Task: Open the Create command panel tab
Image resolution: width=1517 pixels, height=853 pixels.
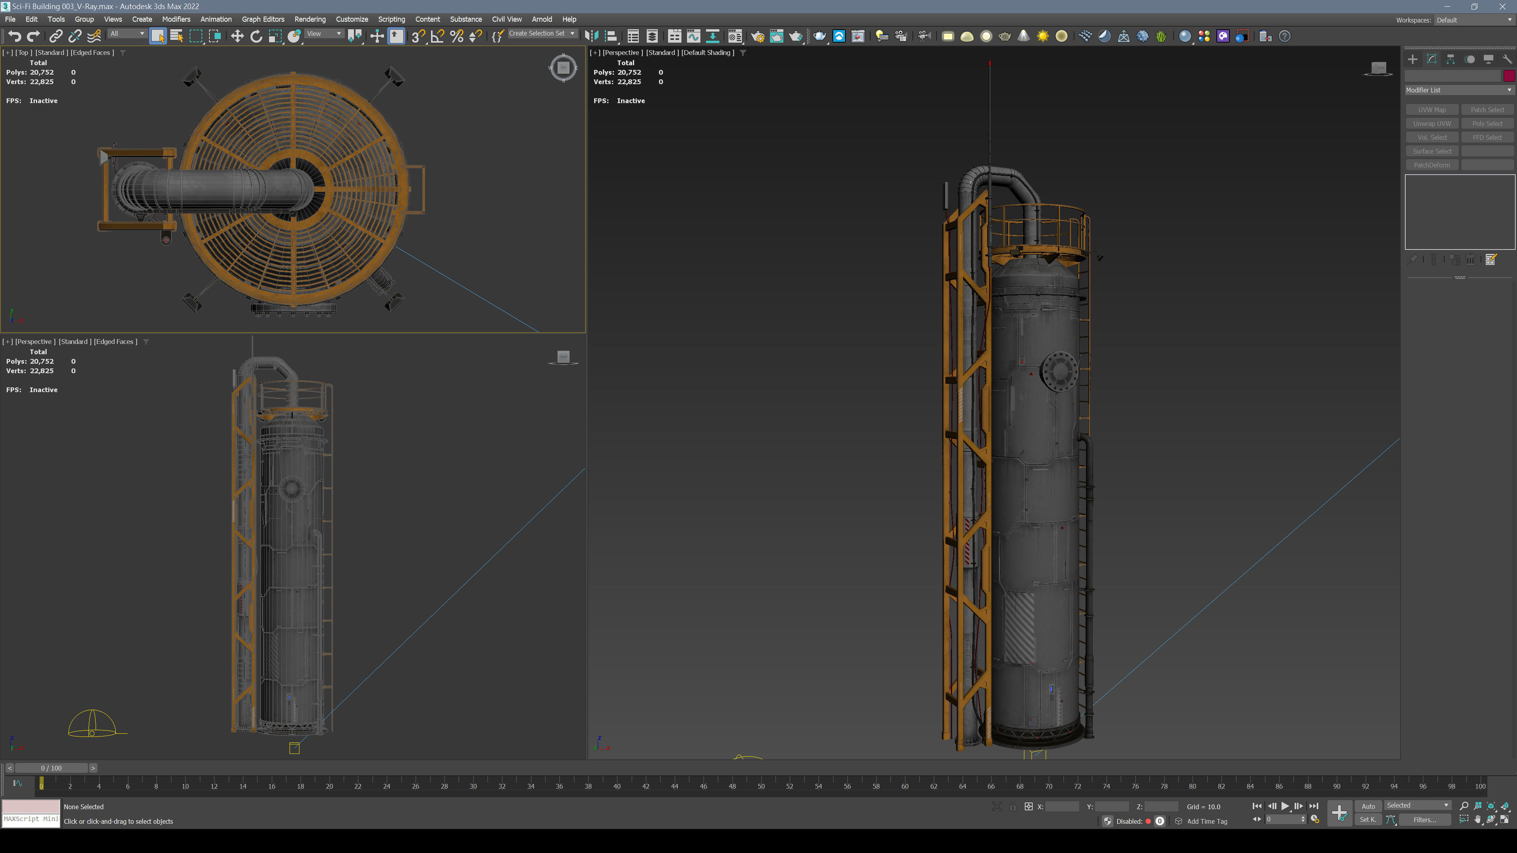Action: coord(1413,59)
